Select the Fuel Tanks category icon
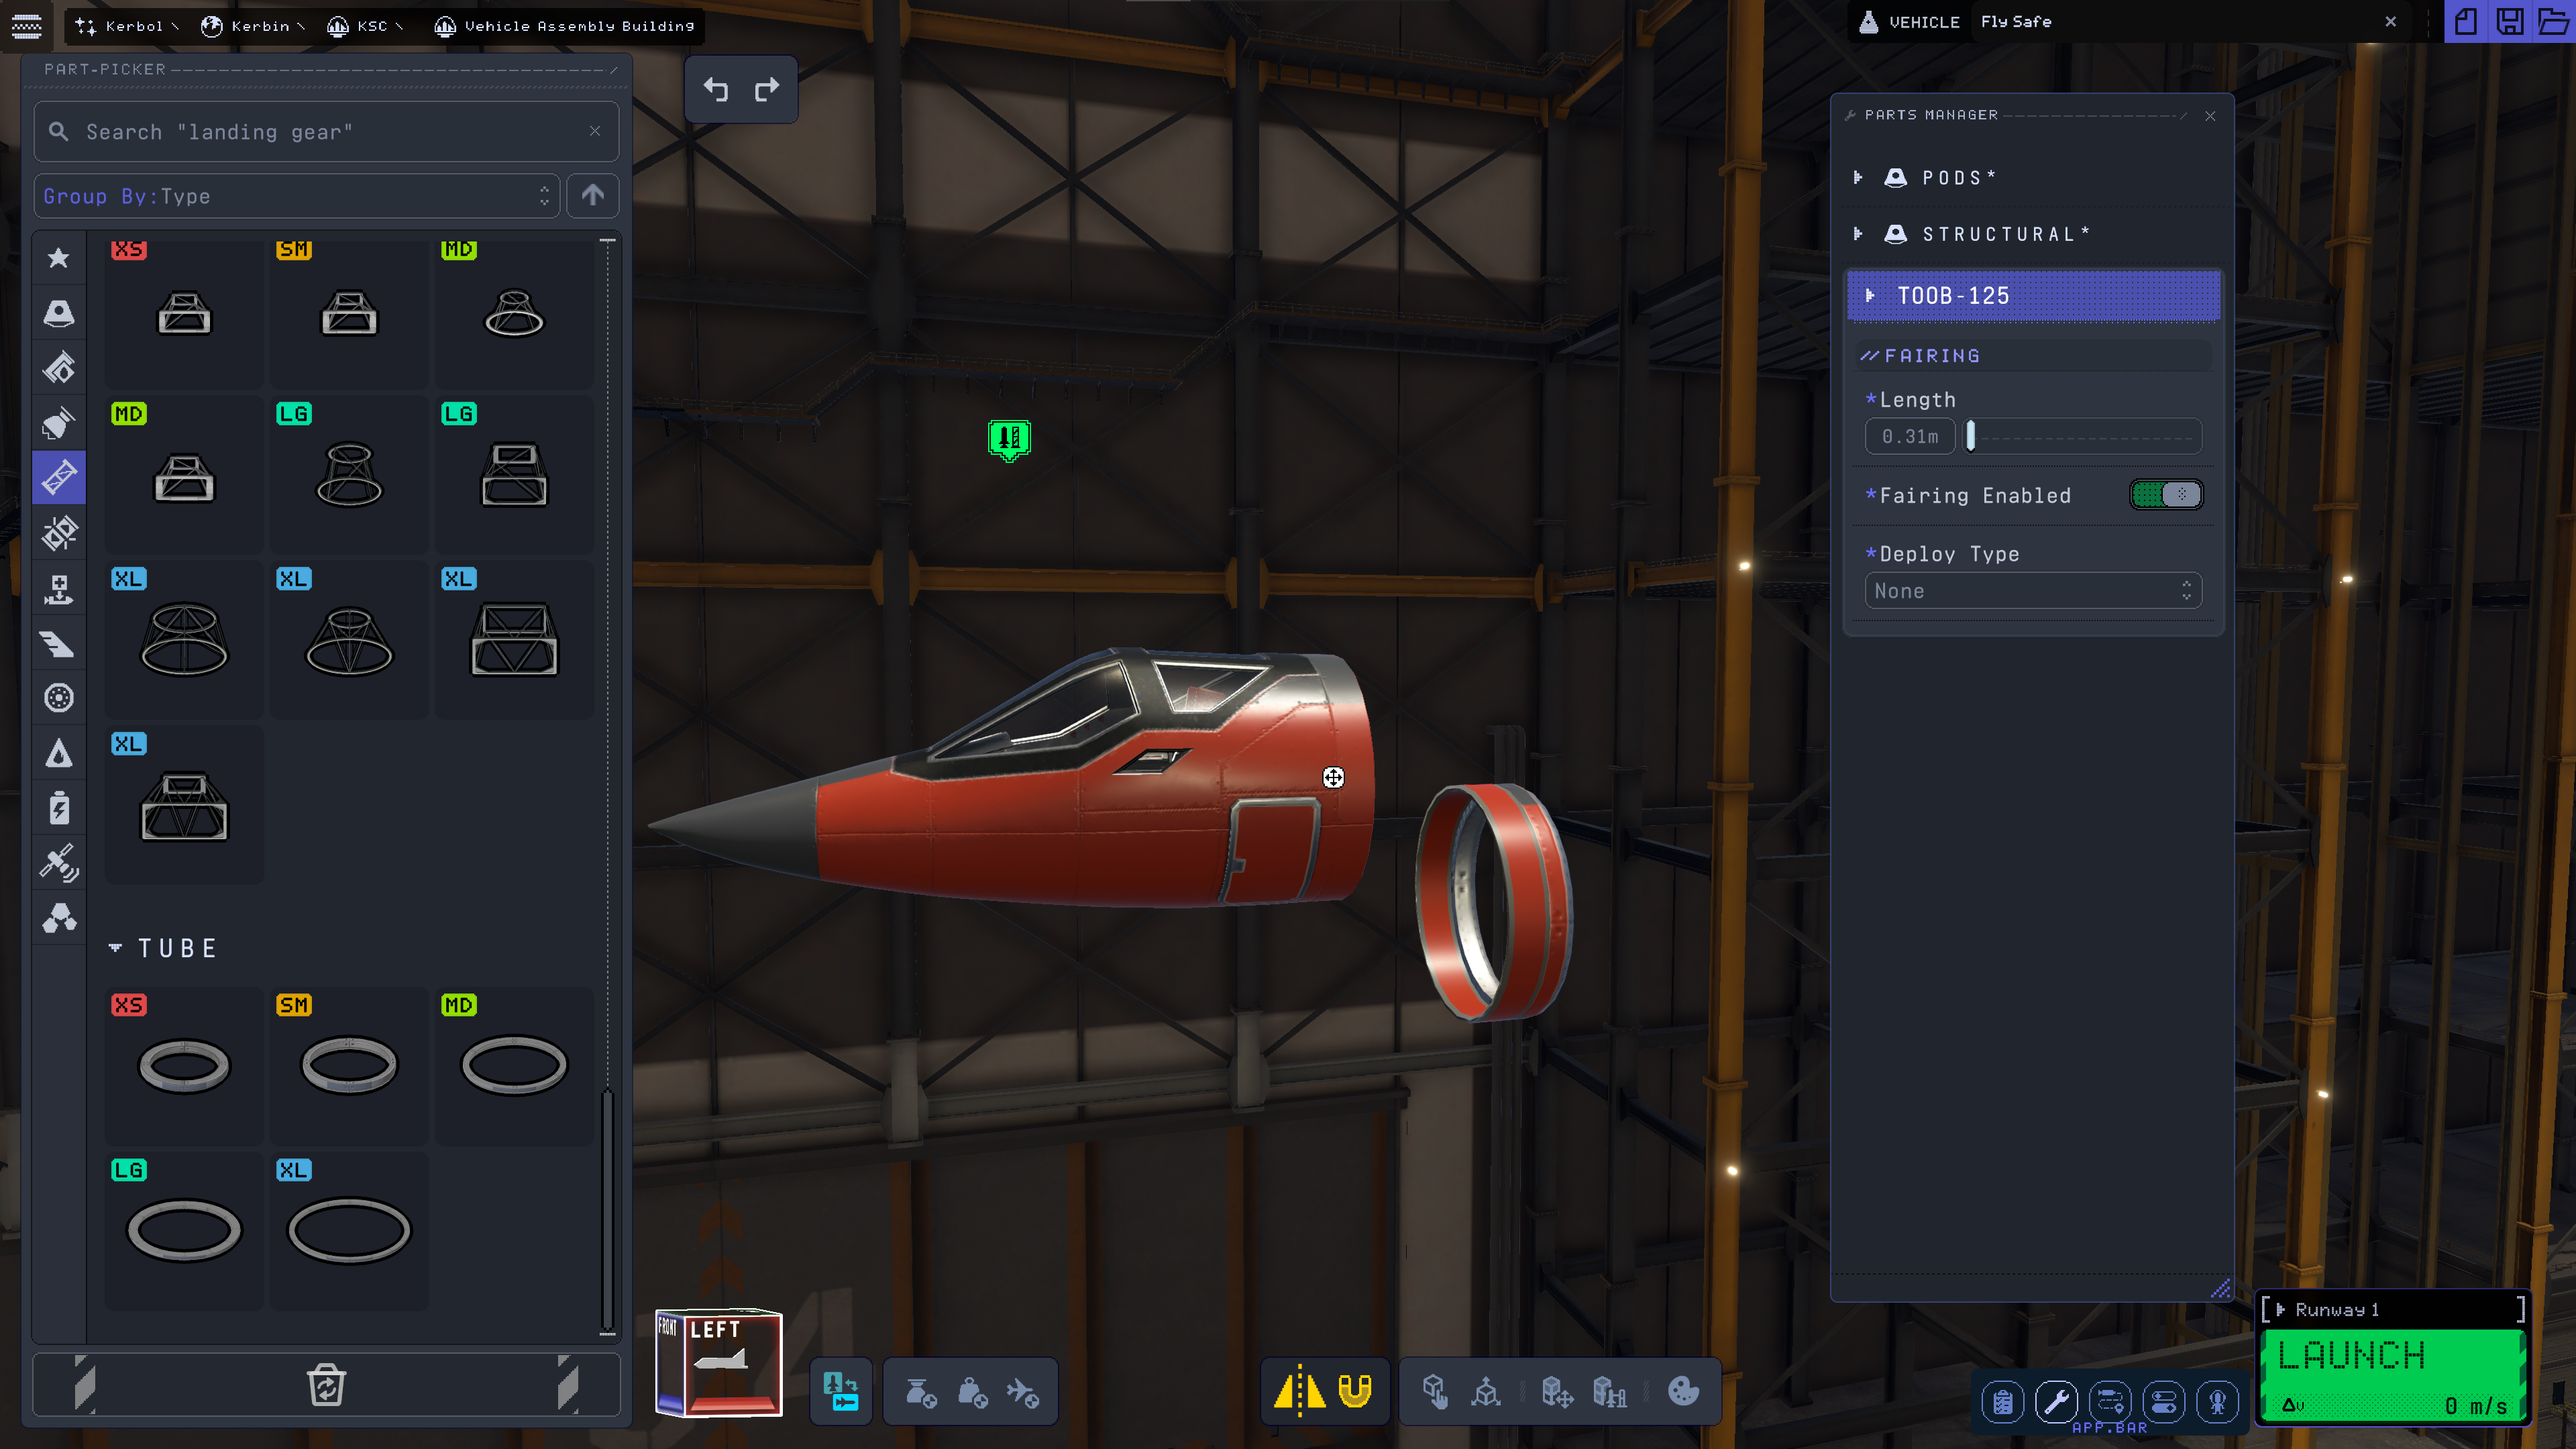Viewport: 2576px width, 1449px height. [59, 368]
